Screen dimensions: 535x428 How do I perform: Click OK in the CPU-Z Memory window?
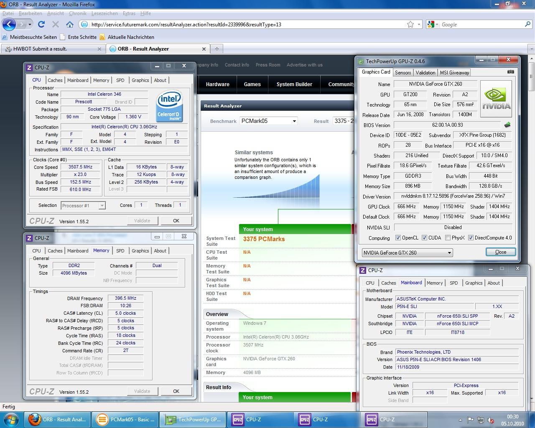[176, 391]
